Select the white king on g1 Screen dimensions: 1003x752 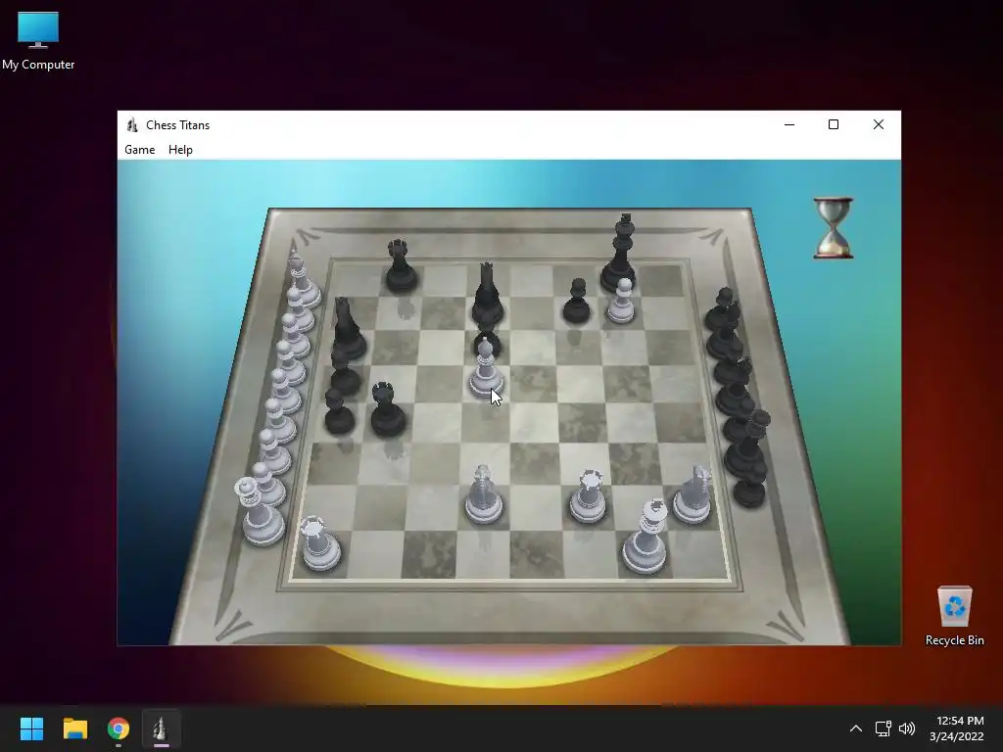[645, 538]
